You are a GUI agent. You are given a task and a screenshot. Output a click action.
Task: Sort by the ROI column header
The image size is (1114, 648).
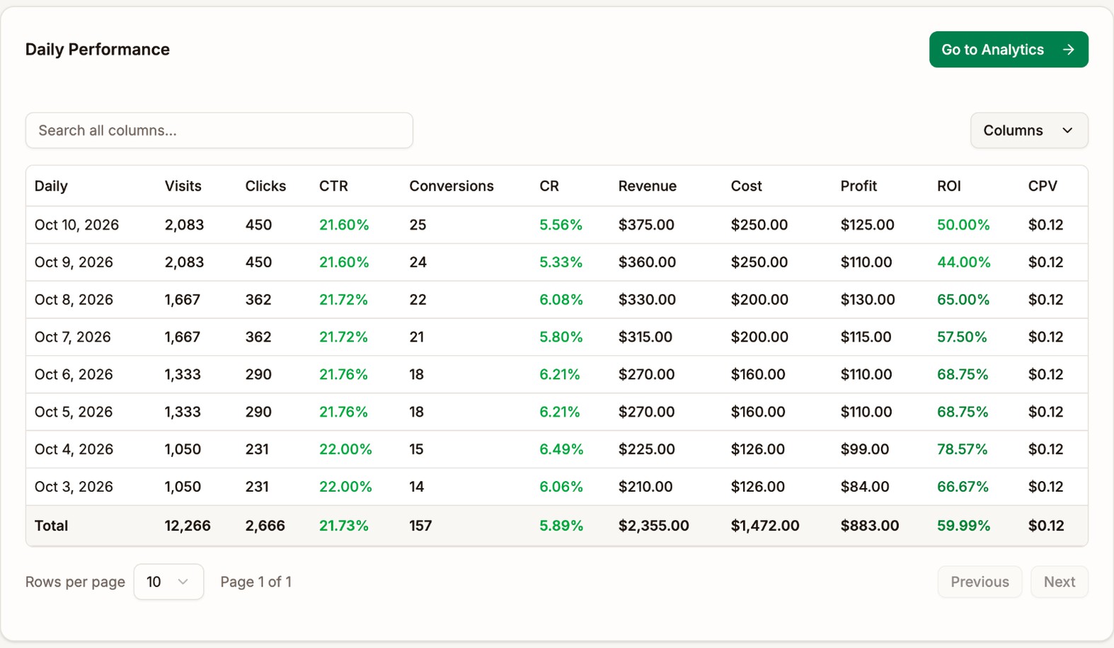point(949,186)
